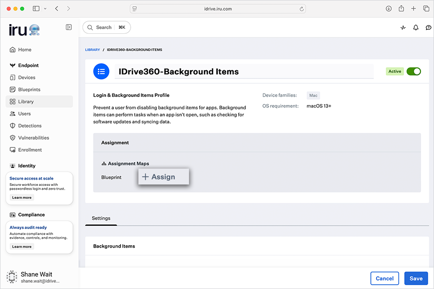Click the Identity icon
This screenshot has width=434, height=289.
[x=13, y=166]
